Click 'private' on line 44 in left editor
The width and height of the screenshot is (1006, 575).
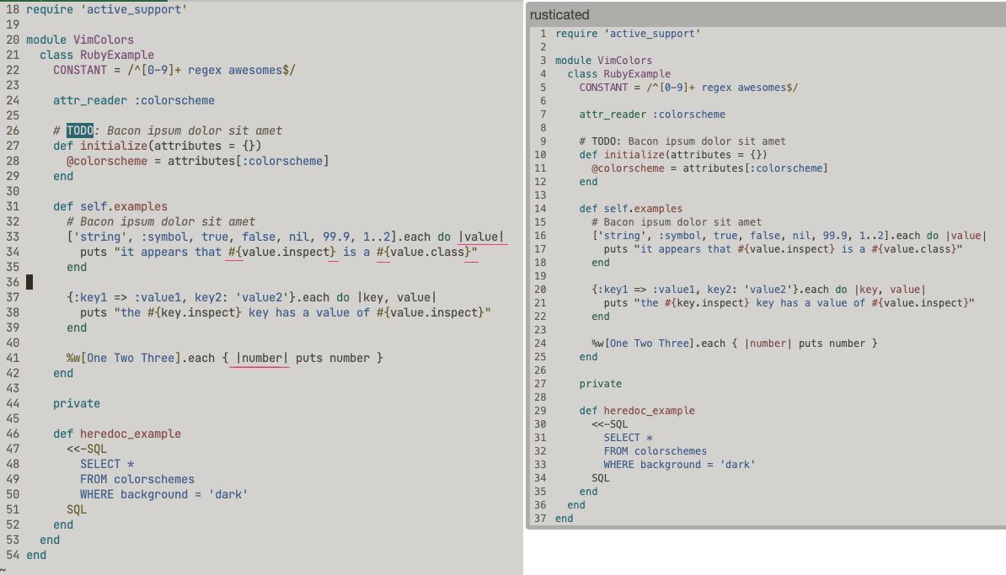77,404
